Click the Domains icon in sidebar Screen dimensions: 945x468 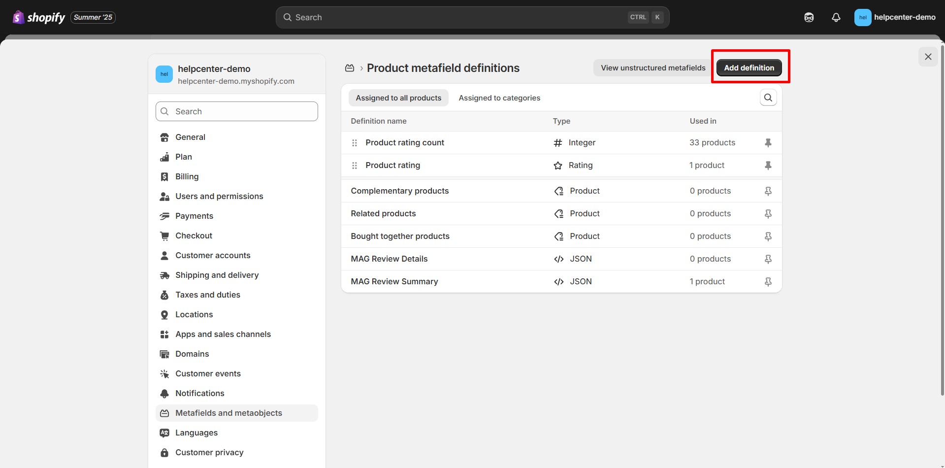click(164, 354)
